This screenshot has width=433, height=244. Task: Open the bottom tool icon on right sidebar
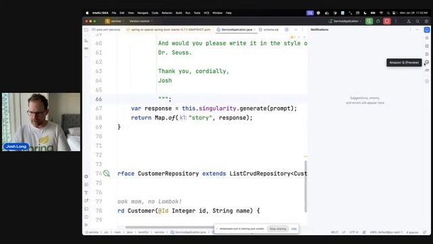click(427, 81)
